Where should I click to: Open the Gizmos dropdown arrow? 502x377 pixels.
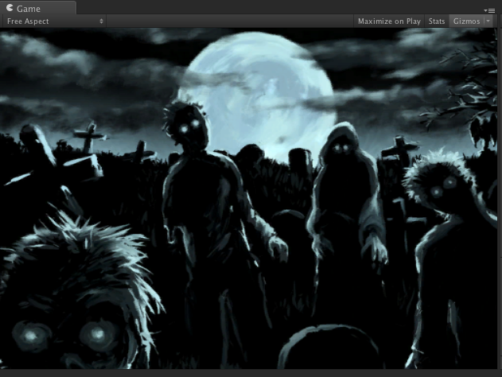coord(488,21)
